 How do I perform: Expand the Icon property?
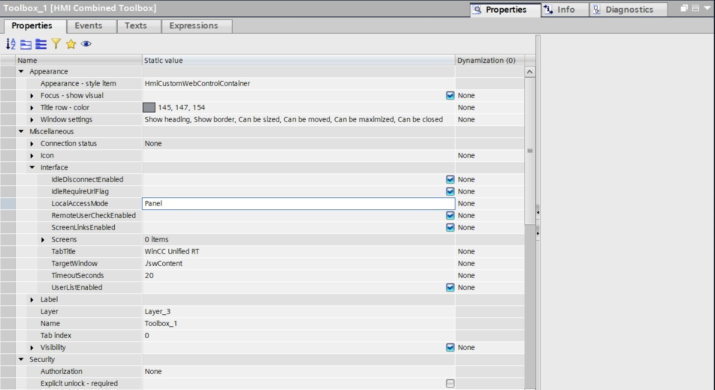[x=32, y=155]
